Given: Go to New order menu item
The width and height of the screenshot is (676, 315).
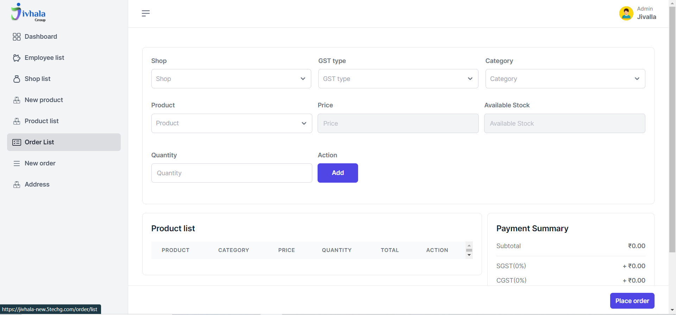Looking at the screenshot, I should pyautogui.click(x=40, y=163).
